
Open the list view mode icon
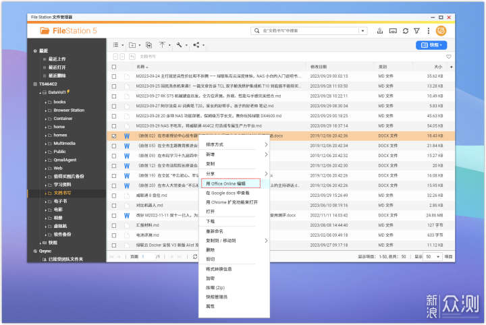115,45
